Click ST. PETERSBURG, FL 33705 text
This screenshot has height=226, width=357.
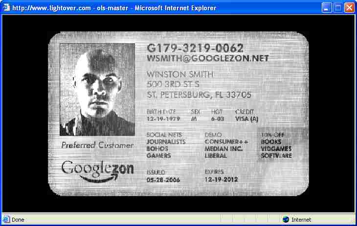(x=199, y=95)
